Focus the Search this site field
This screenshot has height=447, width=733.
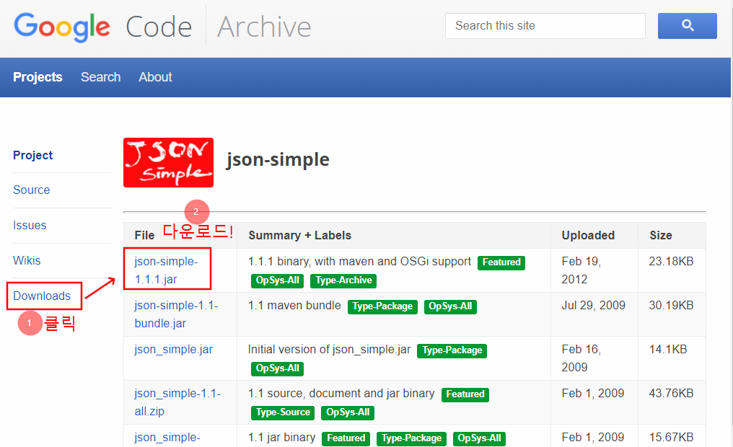pyautogui.click(x=545, y=26)
